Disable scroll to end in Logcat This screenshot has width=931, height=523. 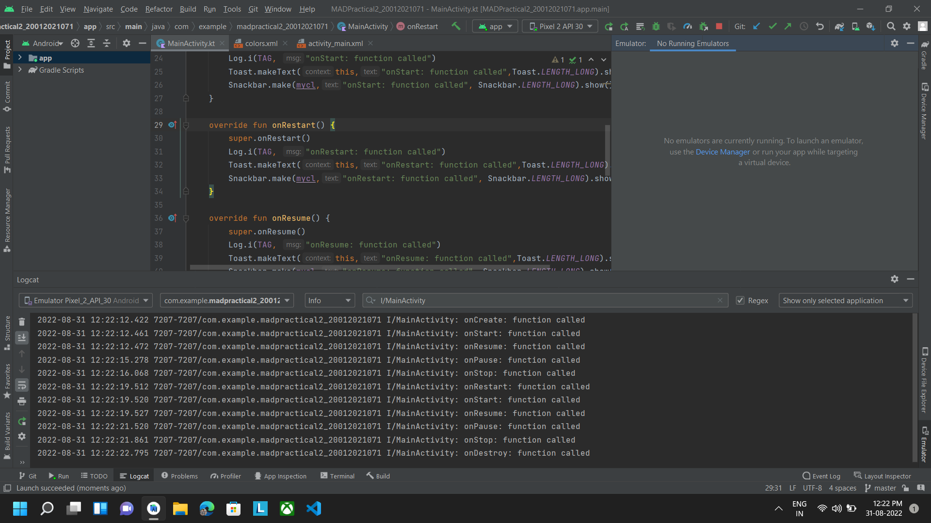[x=22, y=338]
